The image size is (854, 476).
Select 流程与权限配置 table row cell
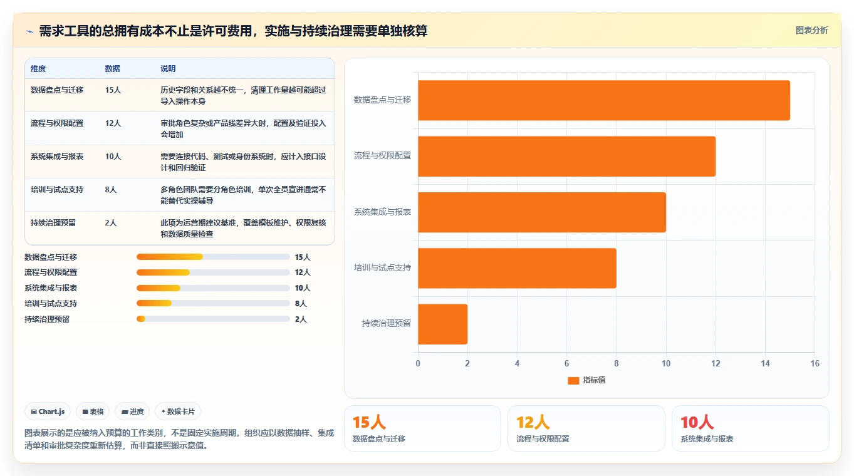pos(57,123)
